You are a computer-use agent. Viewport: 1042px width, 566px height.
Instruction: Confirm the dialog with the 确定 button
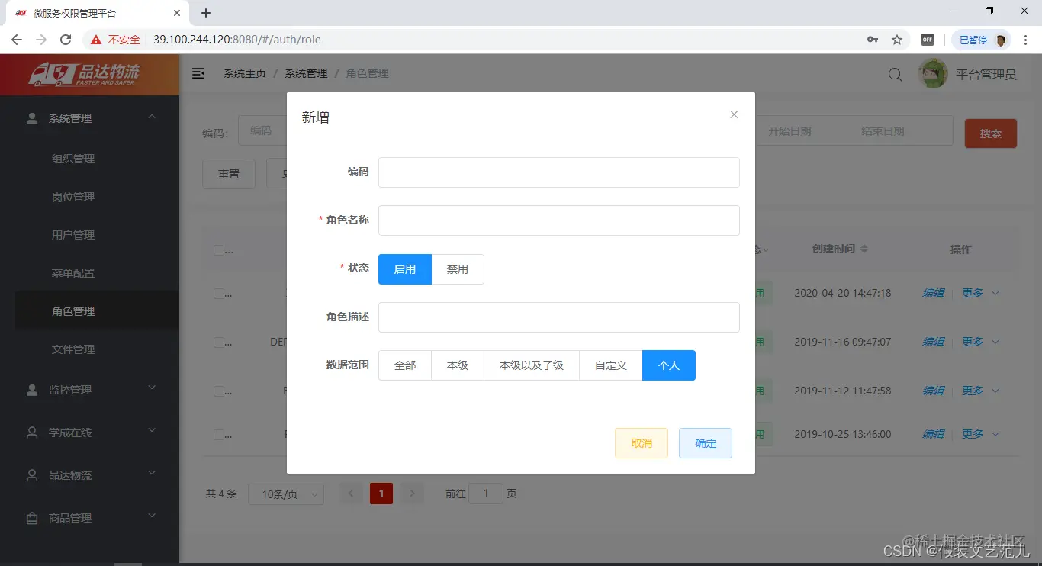[x=705, y=442]
